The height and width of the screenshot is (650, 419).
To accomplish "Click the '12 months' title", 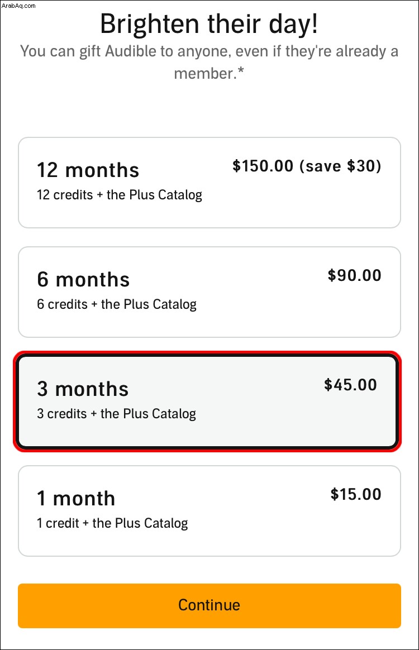I will point(88,170).
